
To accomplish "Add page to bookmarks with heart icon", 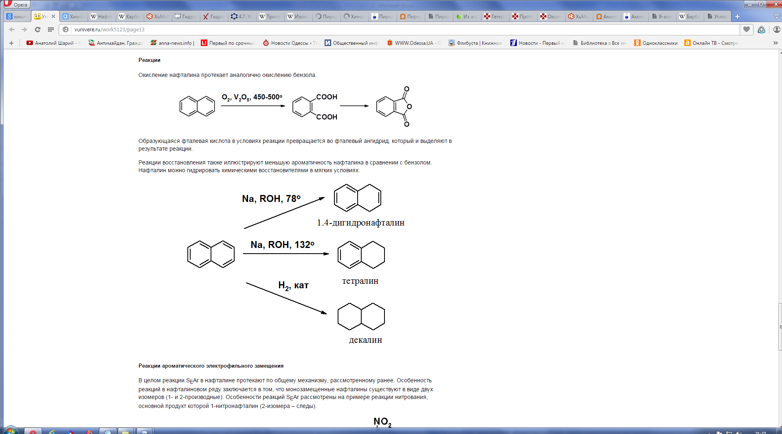I will pos(747,29).
